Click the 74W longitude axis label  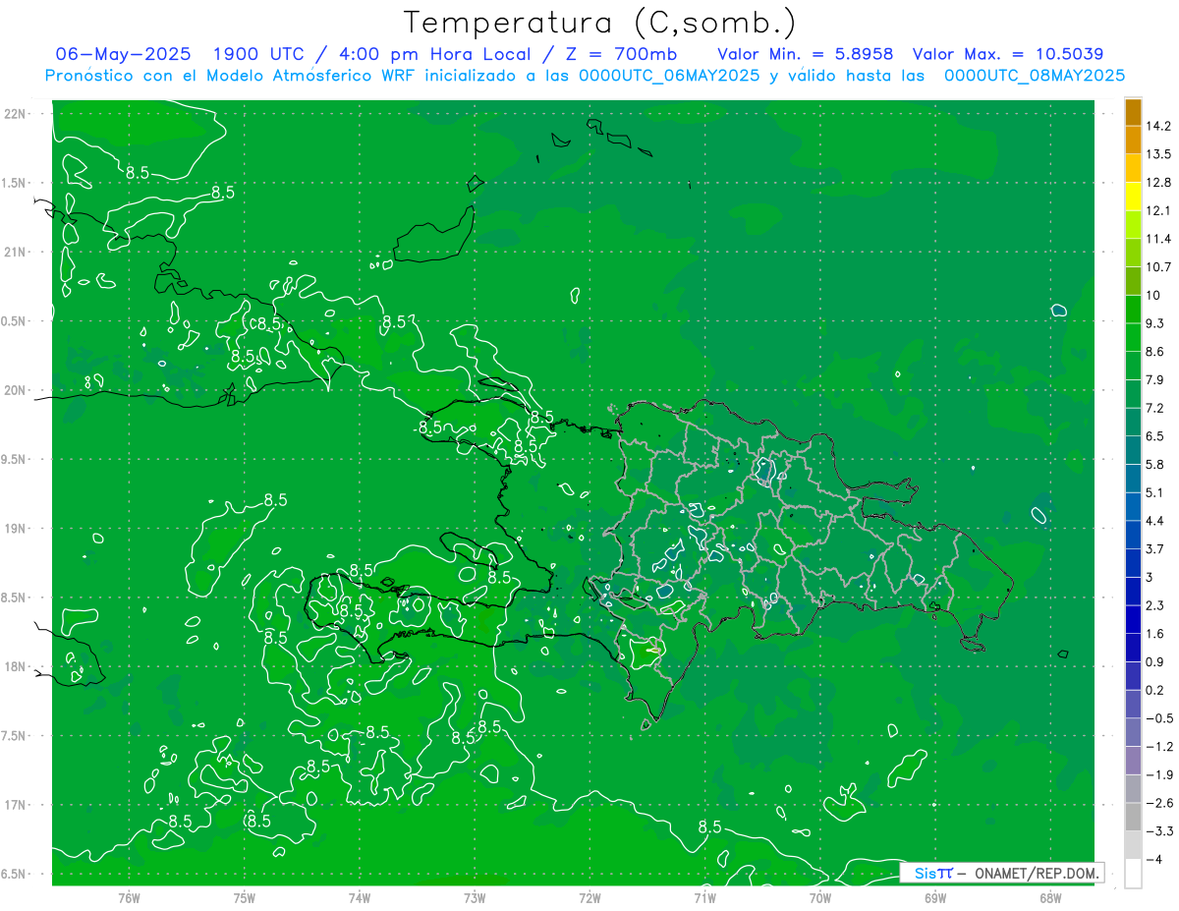click(x=360, y=898)
